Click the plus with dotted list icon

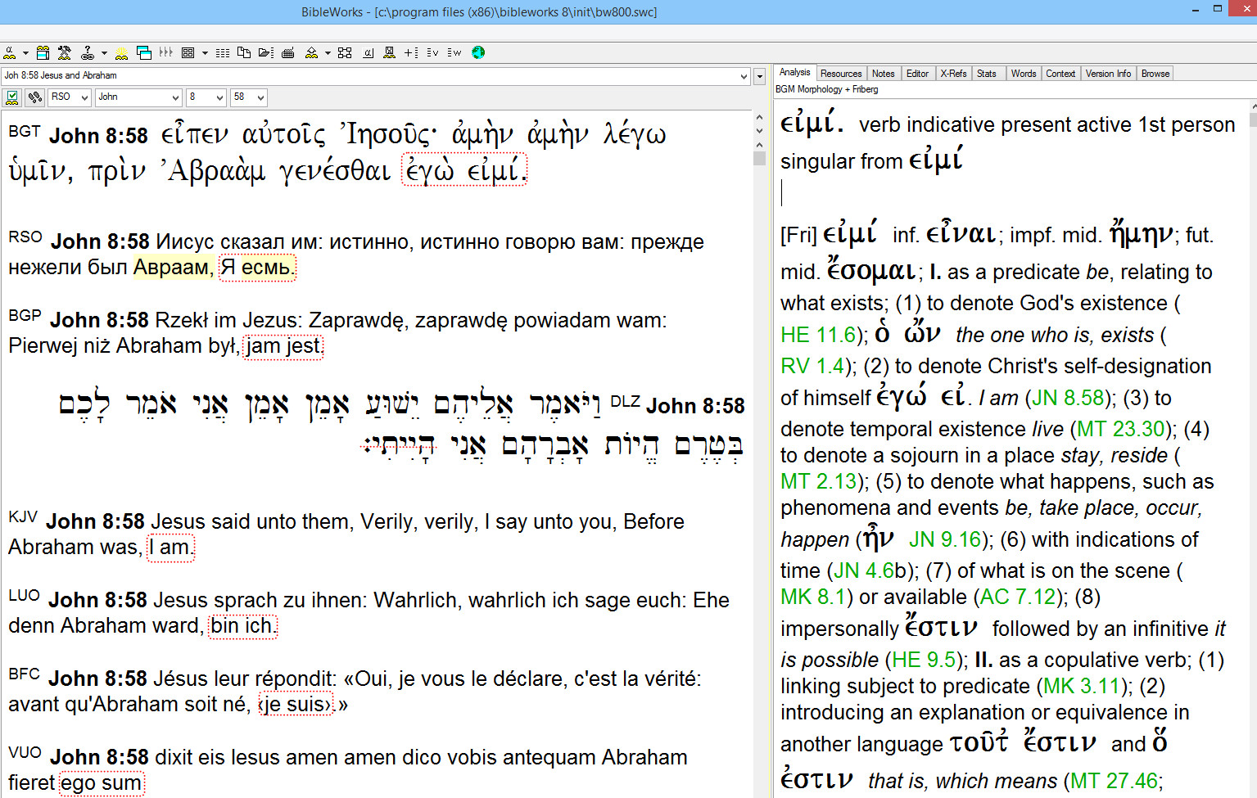tap(411, 53)
